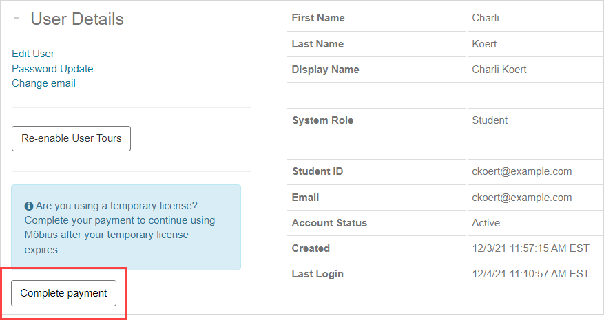604x320 pixels.
Task: Click the Created date 12/3/21 timestamp
Action: 530,248
